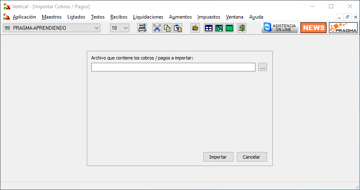Click the copy documents icon

tap(167, 28)
